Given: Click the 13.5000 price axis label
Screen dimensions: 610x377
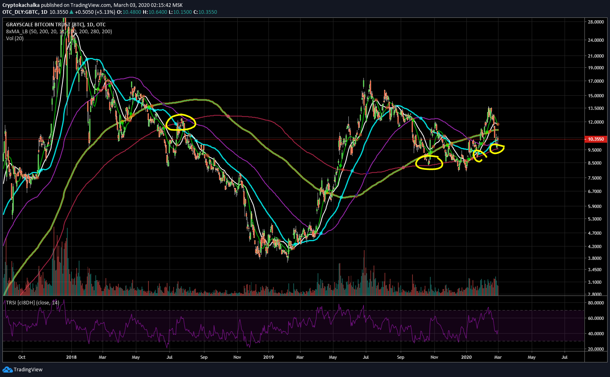Looking at the screenshot, I should point(596,108).
